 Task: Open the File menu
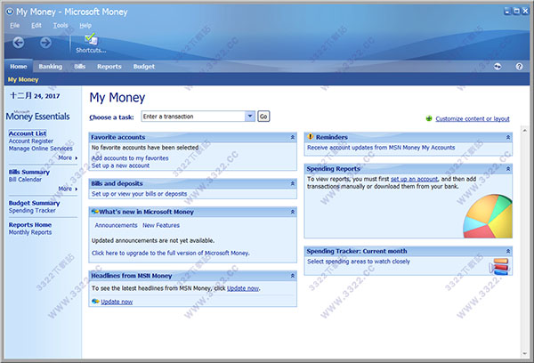coord(14,26)
